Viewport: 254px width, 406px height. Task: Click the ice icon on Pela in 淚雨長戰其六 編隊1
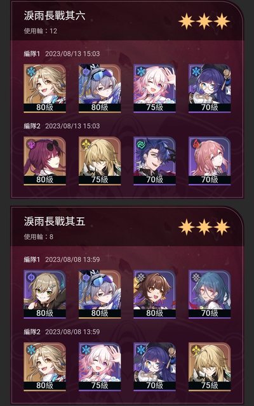tap(196, 72)
